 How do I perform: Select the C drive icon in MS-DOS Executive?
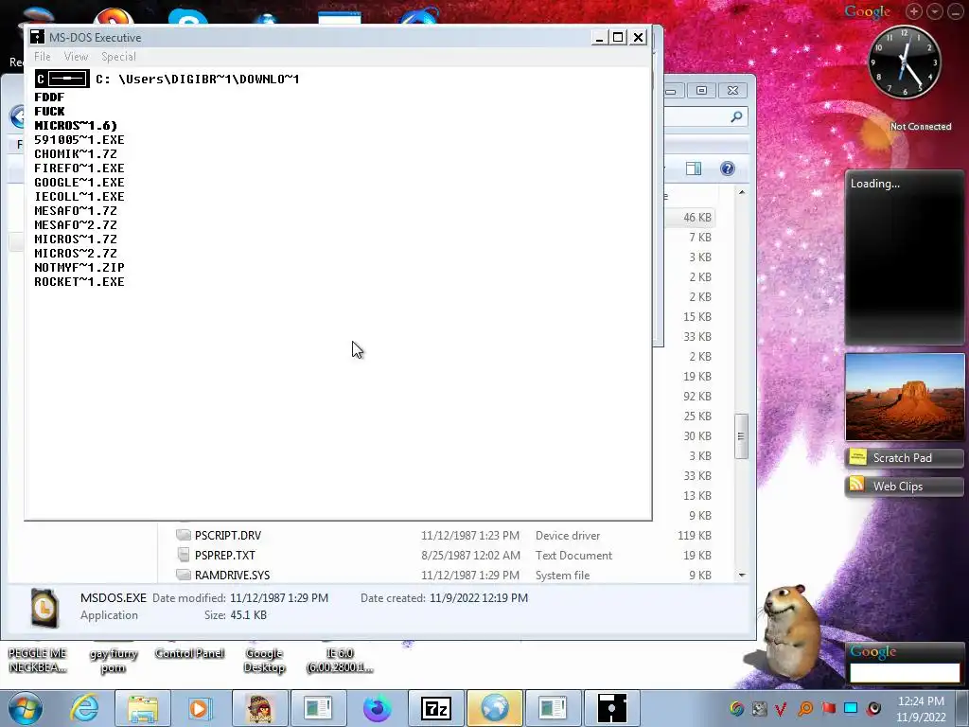(x=62, y=79)
